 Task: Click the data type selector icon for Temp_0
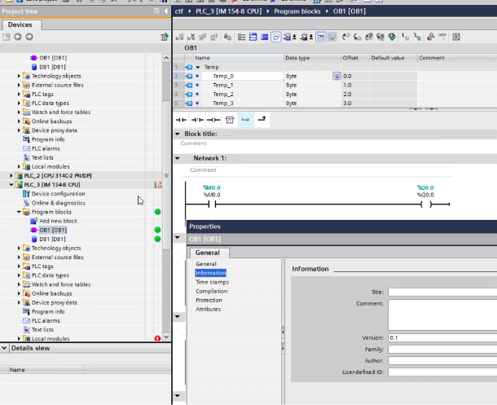(336, 76)
